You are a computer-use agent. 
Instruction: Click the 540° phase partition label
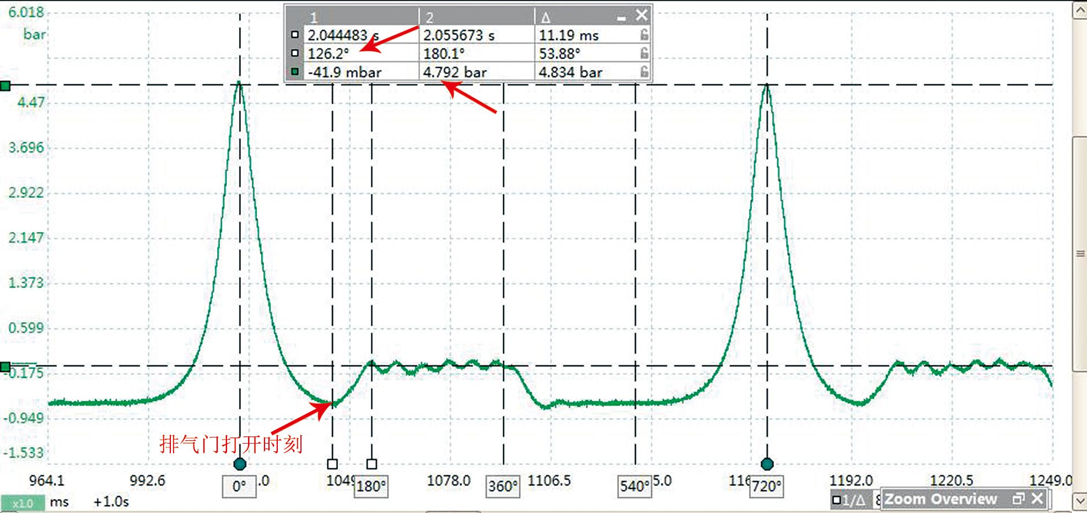click(635, 487)
